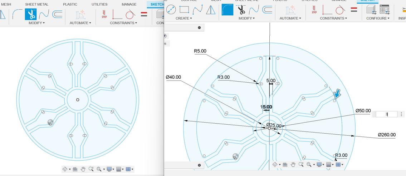Click Look At icon in left navigation bar

(75, 169)
